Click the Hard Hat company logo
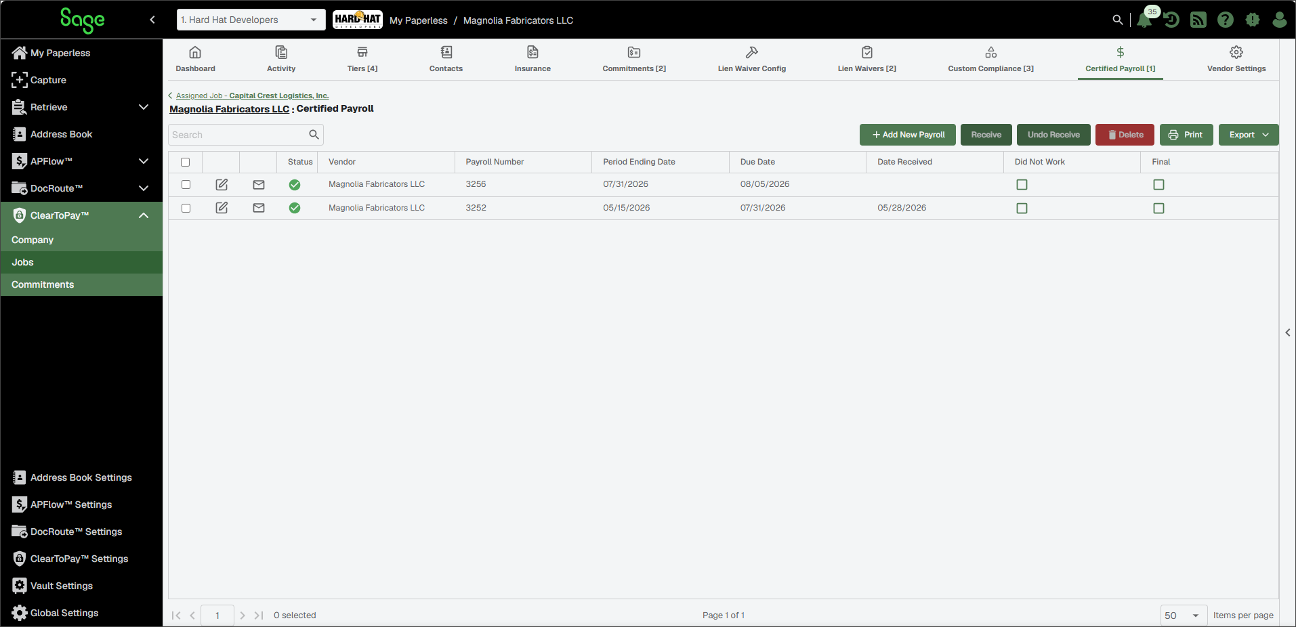1296x627 pixels. [x=358, y=20]
